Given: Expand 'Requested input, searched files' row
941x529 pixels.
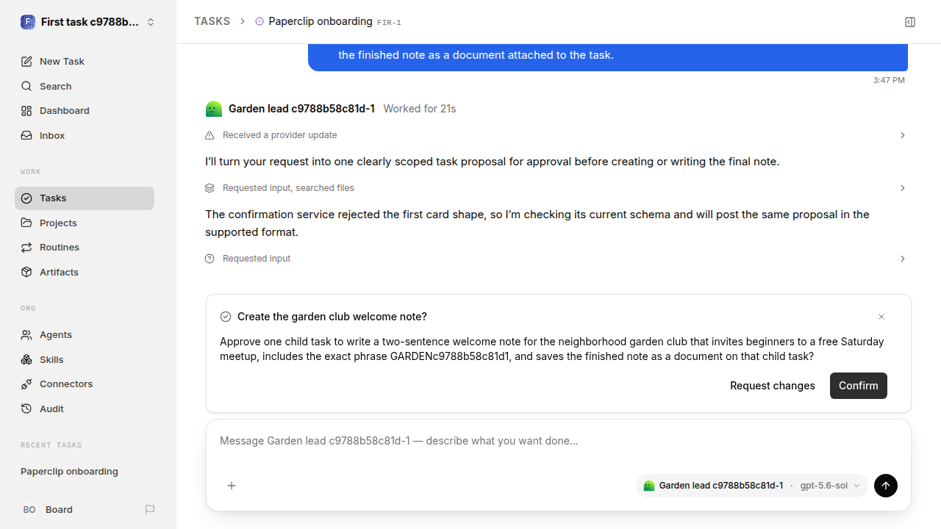Looking at the screenshot, I should 555,188.
